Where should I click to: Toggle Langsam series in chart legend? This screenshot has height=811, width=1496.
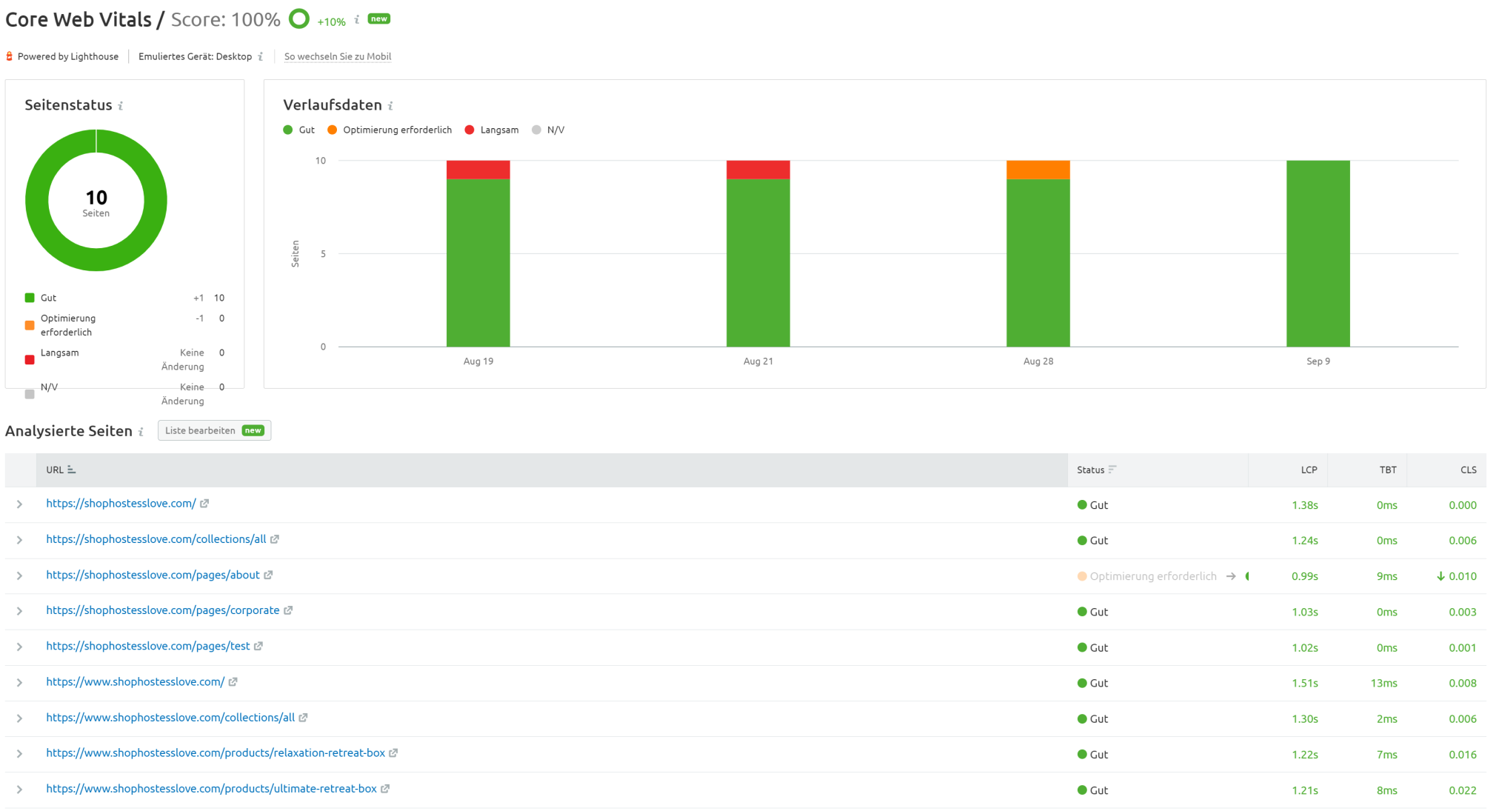[492, 130]
